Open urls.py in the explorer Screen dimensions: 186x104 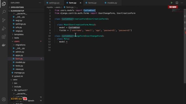[19, 27]
